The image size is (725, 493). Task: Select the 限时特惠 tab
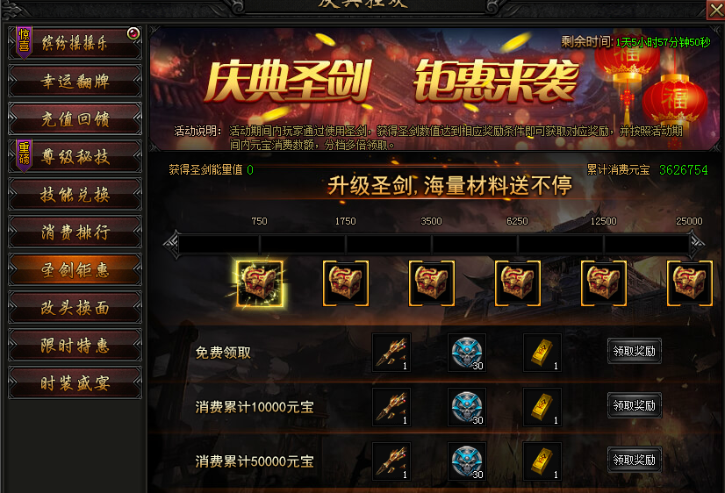75,345
